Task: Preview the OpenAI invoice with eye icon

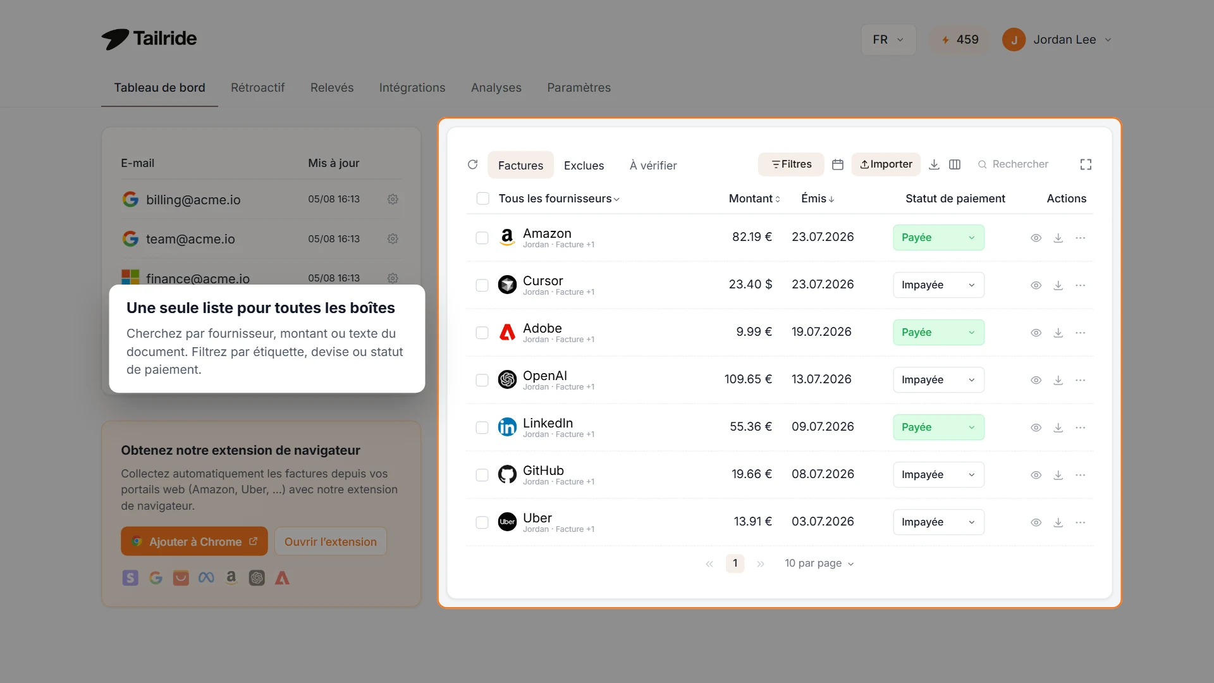Action: pyautogui.click(x=1036, y=380)
